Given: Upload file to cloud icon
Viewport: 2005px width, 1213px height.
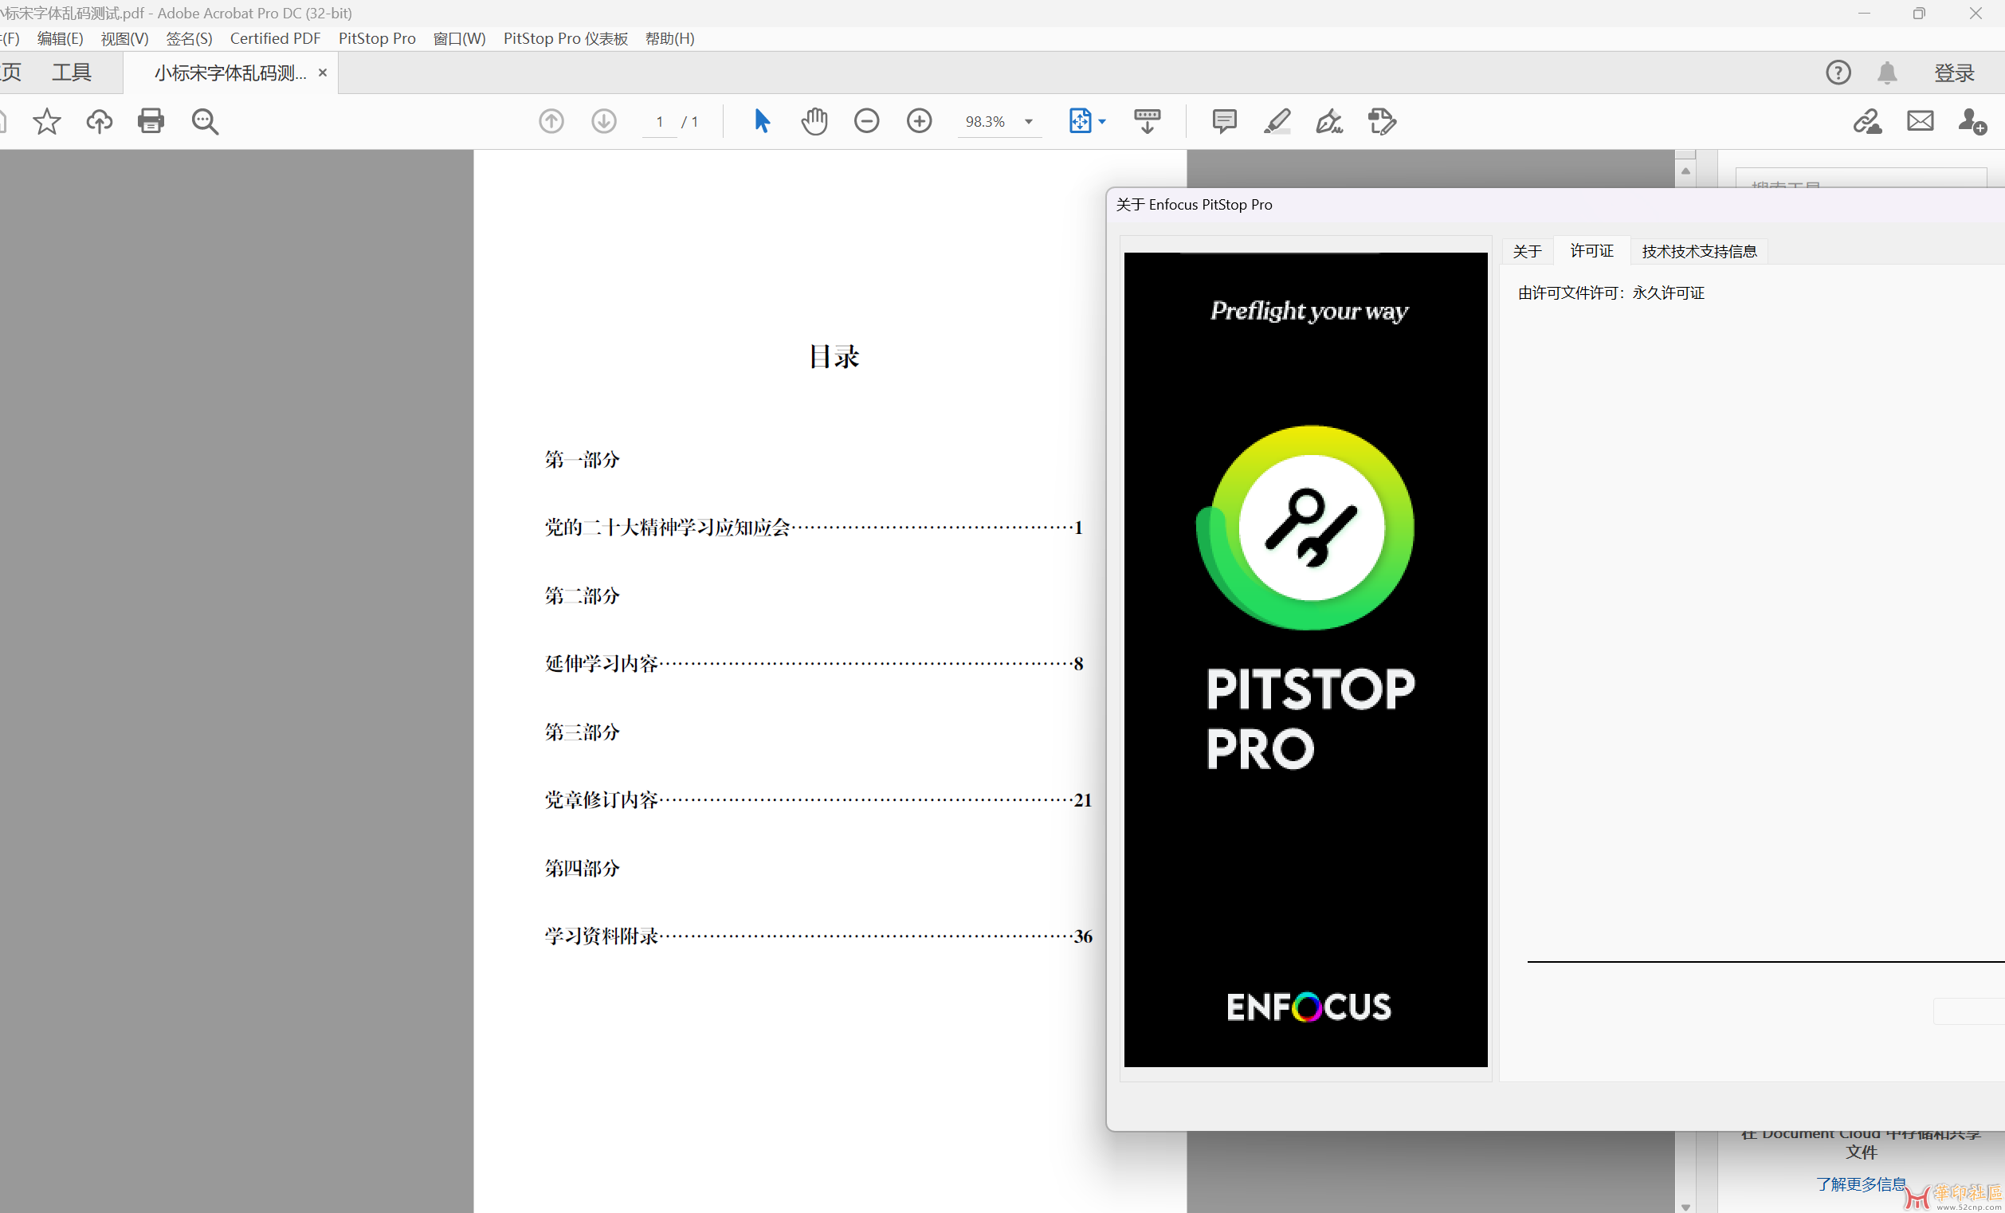Looking at the screenshot, I should 100,121.
